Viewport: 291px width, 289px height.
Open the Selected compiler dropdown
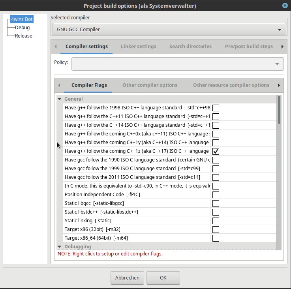click(x=169, y=29)
